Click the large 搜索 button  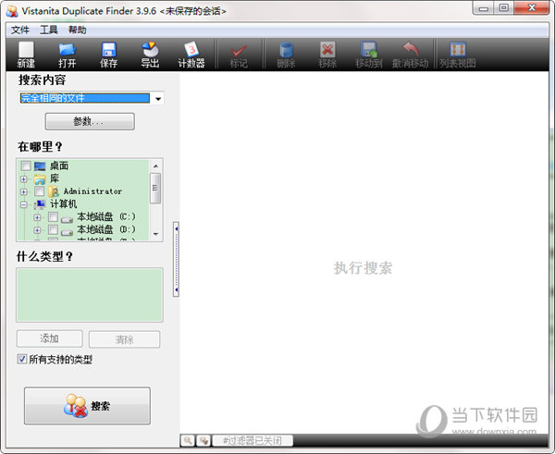pyautogui.click(x=88, y=406)
